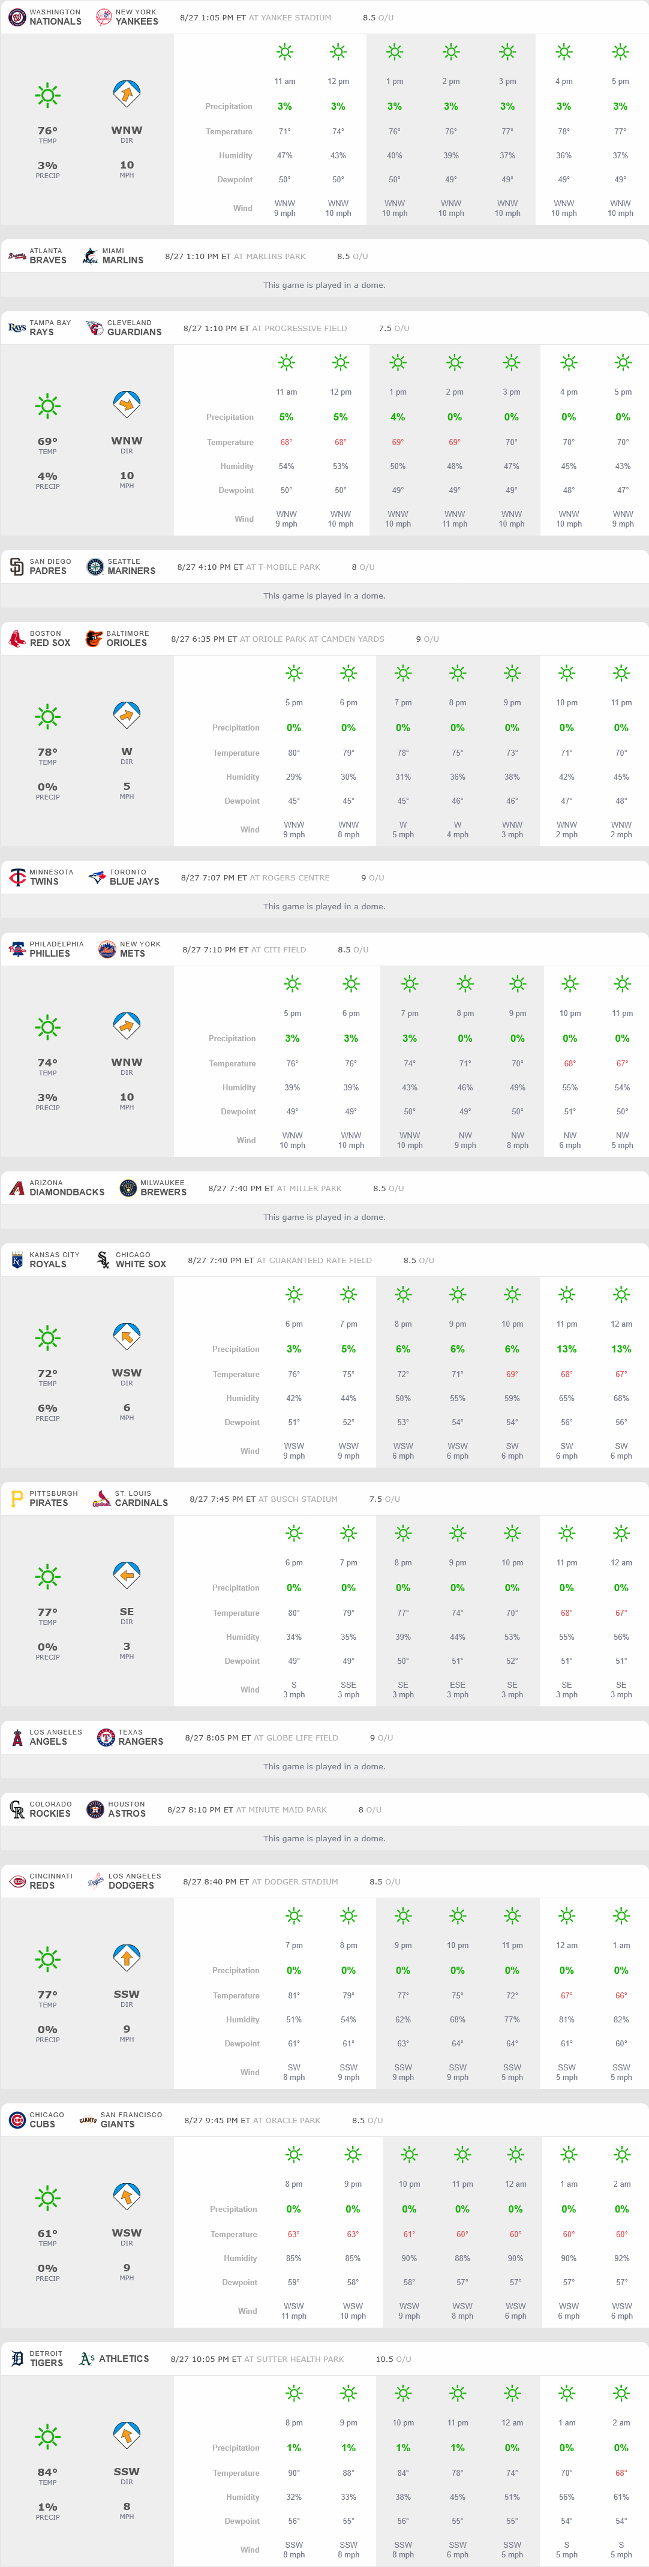649x2567 pixels.
Task: Click the large sun icon for Cubs–Giants
Action: coord(48,2198)
